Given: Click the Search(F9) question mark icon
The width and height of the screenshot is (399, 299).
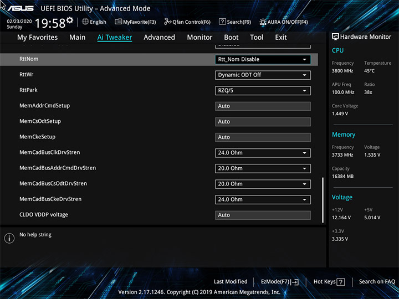Looking at the screenshot, I should click(222, 22).
